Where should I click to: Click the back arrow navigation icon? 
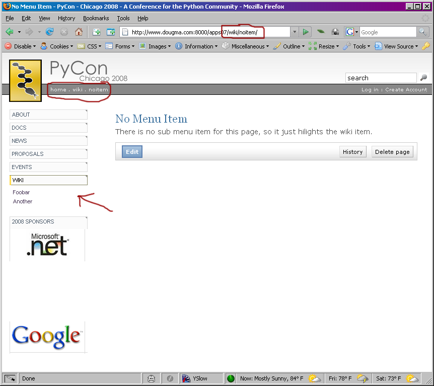click(10, 32)
